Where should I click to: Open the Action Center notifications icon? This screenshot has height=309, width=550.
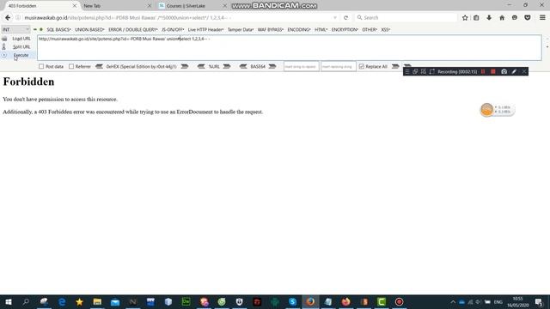click(x=539, y=301)
